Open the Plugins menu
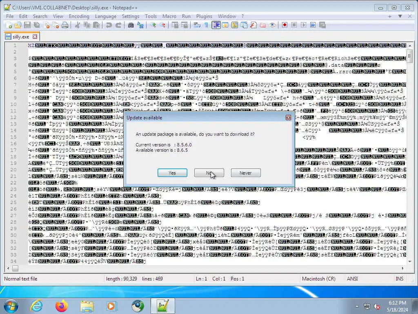The height and width of the screenshot is (314, 418). point(204,16)
